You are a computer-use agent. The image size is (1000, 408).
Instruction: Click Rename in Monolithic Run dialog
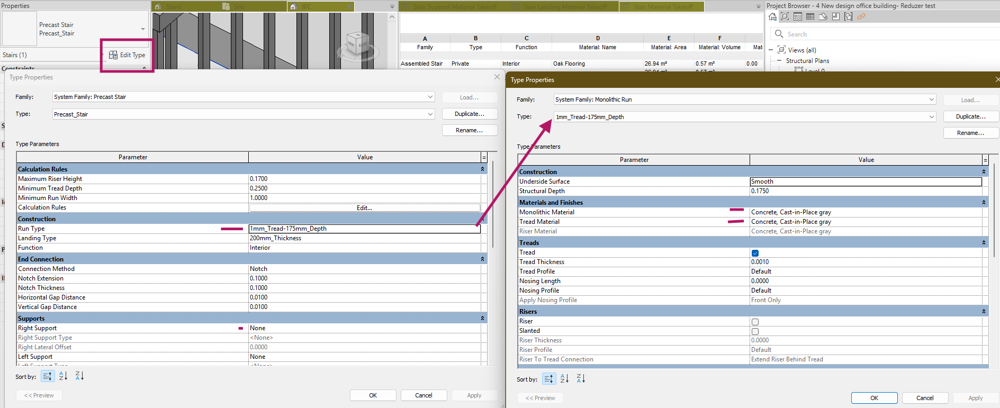point(971,133)
